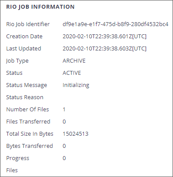Select the total size value 15024513

(x=76, y=134)
